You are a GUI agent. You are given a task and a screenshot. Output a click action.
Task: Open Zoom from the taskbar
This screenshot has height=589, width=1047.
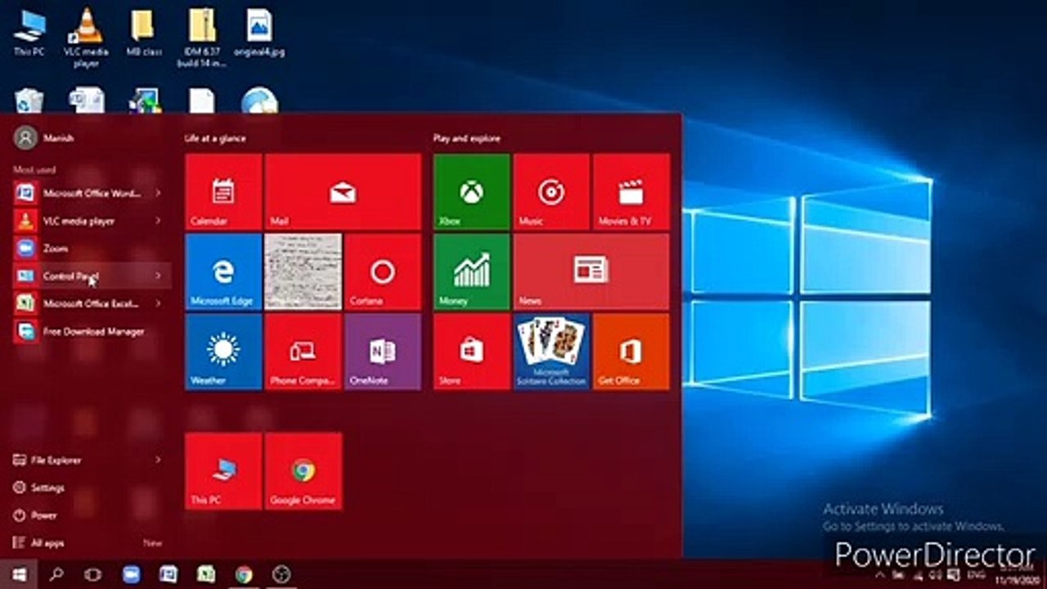pyautogui.click(x=131, y=574)
